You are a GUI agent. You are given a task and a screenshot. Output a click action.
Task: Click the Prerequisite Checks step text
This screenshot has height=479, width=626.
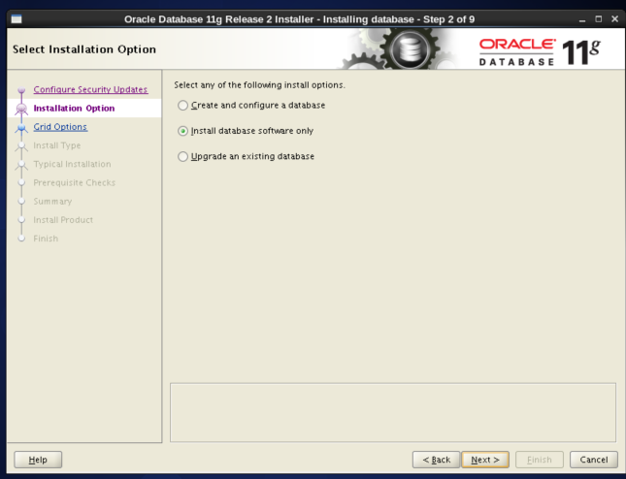(x=75, y=182)
